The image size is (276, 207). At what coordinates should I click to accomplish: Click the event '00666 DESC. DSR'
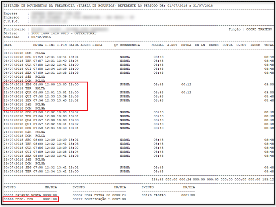coord(18,199)
